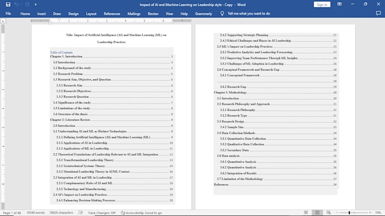Go to 2.3.2 Technology and Manufacturing

point(114,189)
